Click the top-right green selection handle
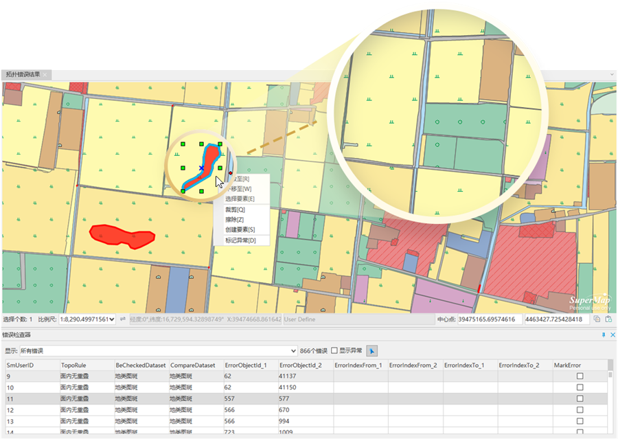The image size is (618, 439). 220,144
